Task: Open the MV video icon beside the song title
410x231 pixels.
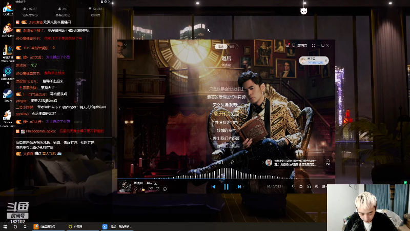Action: pyautogui.click(x=156, y=183)
